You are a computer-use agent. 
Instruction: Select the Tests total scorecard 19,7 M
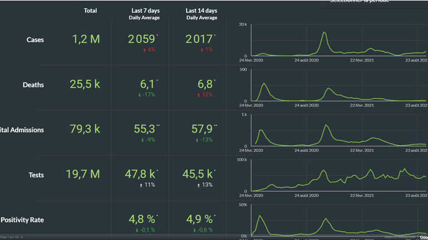(83, 174)
